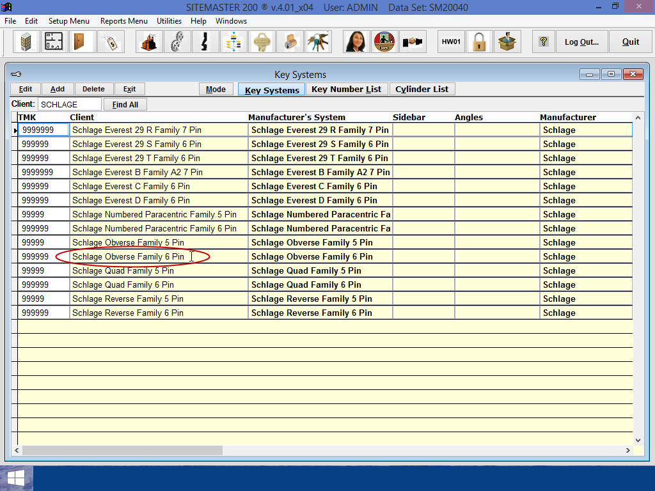Click the Delete button
This screenshot has height=491, width=655.
pyautogui.click(x=93, y=89)
